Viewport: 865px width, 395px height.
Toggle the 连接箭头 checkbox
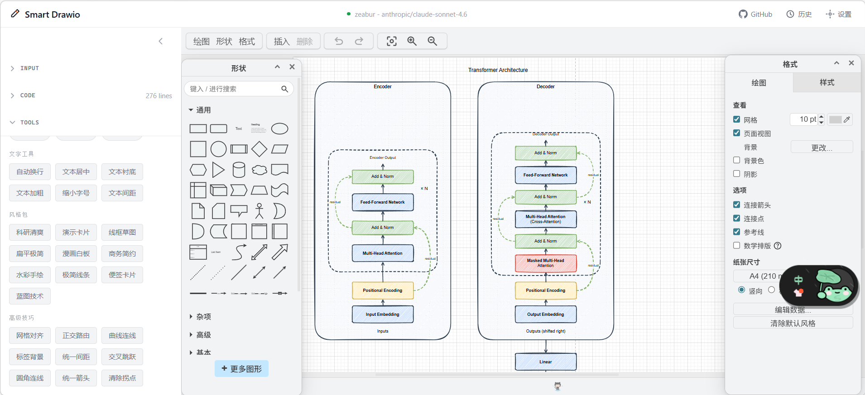737,205
